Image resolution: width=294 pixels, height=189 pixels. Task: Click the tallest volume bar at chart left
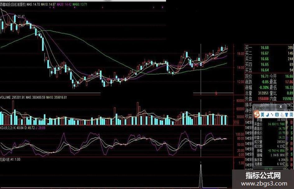13,113
